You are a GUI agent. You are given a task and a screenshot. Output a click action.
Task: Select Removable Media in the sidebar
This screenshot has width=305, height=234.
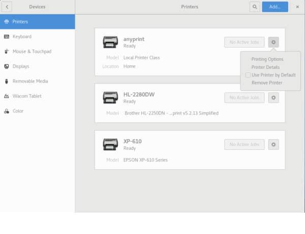30,81
